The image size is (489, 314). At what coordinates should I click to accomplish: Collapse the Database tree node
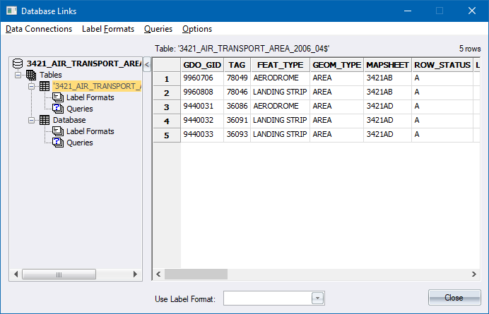[32, 120]
